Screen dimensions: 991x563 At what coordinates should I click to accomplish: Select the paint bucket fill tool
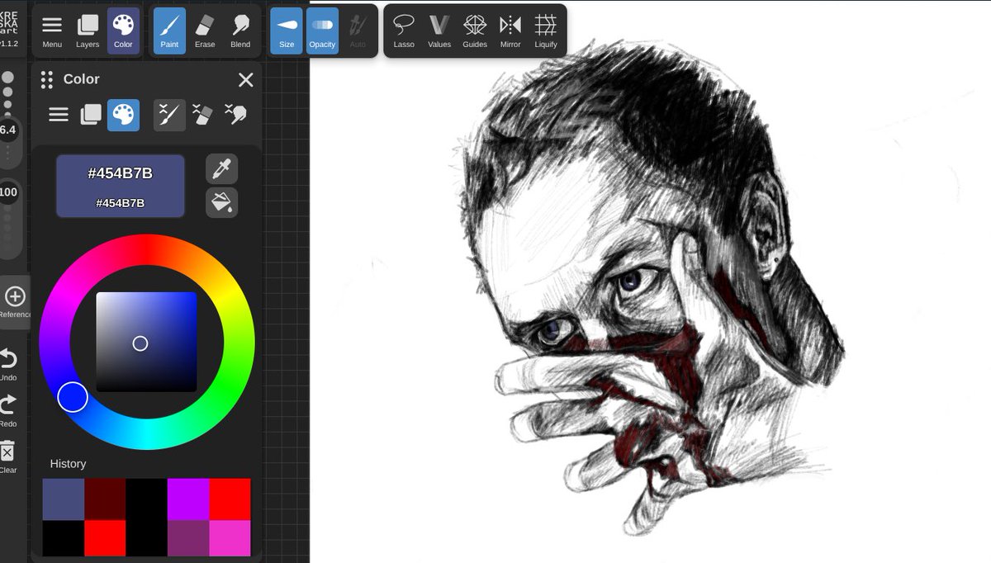[222, 203]
